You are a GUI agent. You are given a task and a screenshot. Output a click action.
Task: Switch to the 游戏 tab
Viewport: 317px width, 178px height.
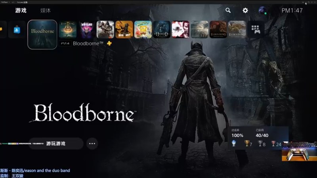click(x=21, y=10)
